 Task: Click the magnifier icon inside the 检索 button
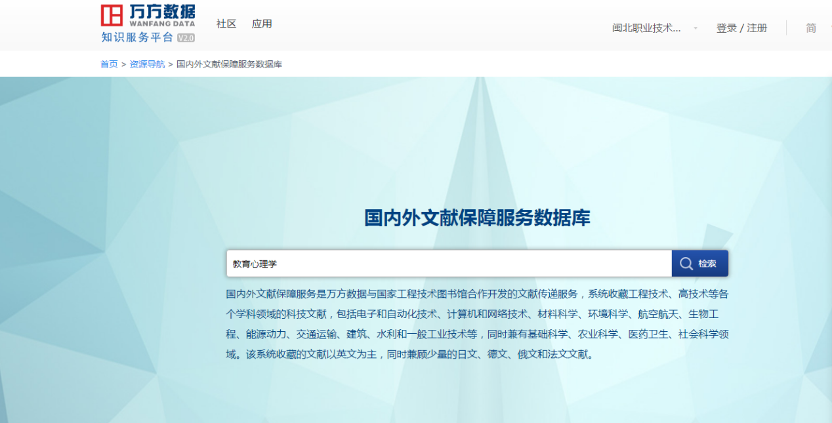point(686,263)
